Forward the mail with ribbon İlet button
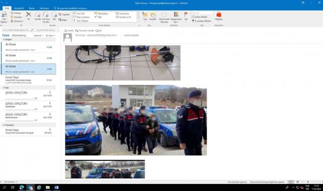The height and width of the screenshot is (191, 323). click(54, 16)
